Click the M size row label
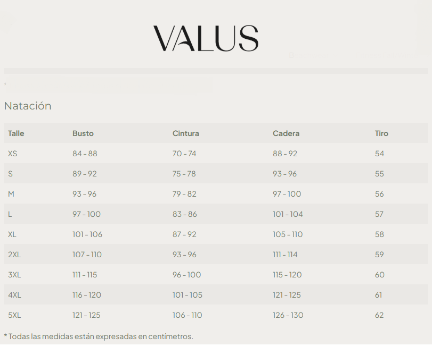Screen dimensions: 432x346 point(11,194)
